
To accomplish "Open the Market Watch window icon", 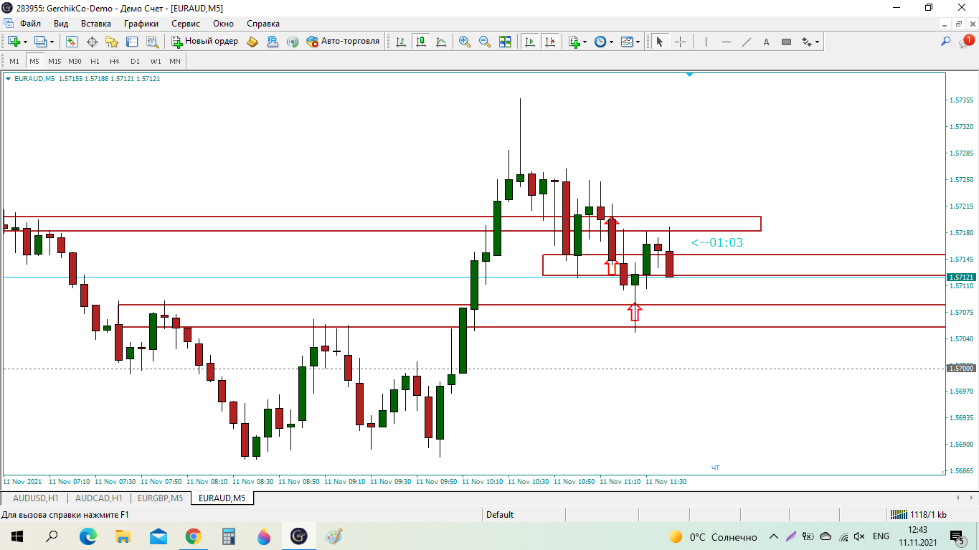I will 72,42.
